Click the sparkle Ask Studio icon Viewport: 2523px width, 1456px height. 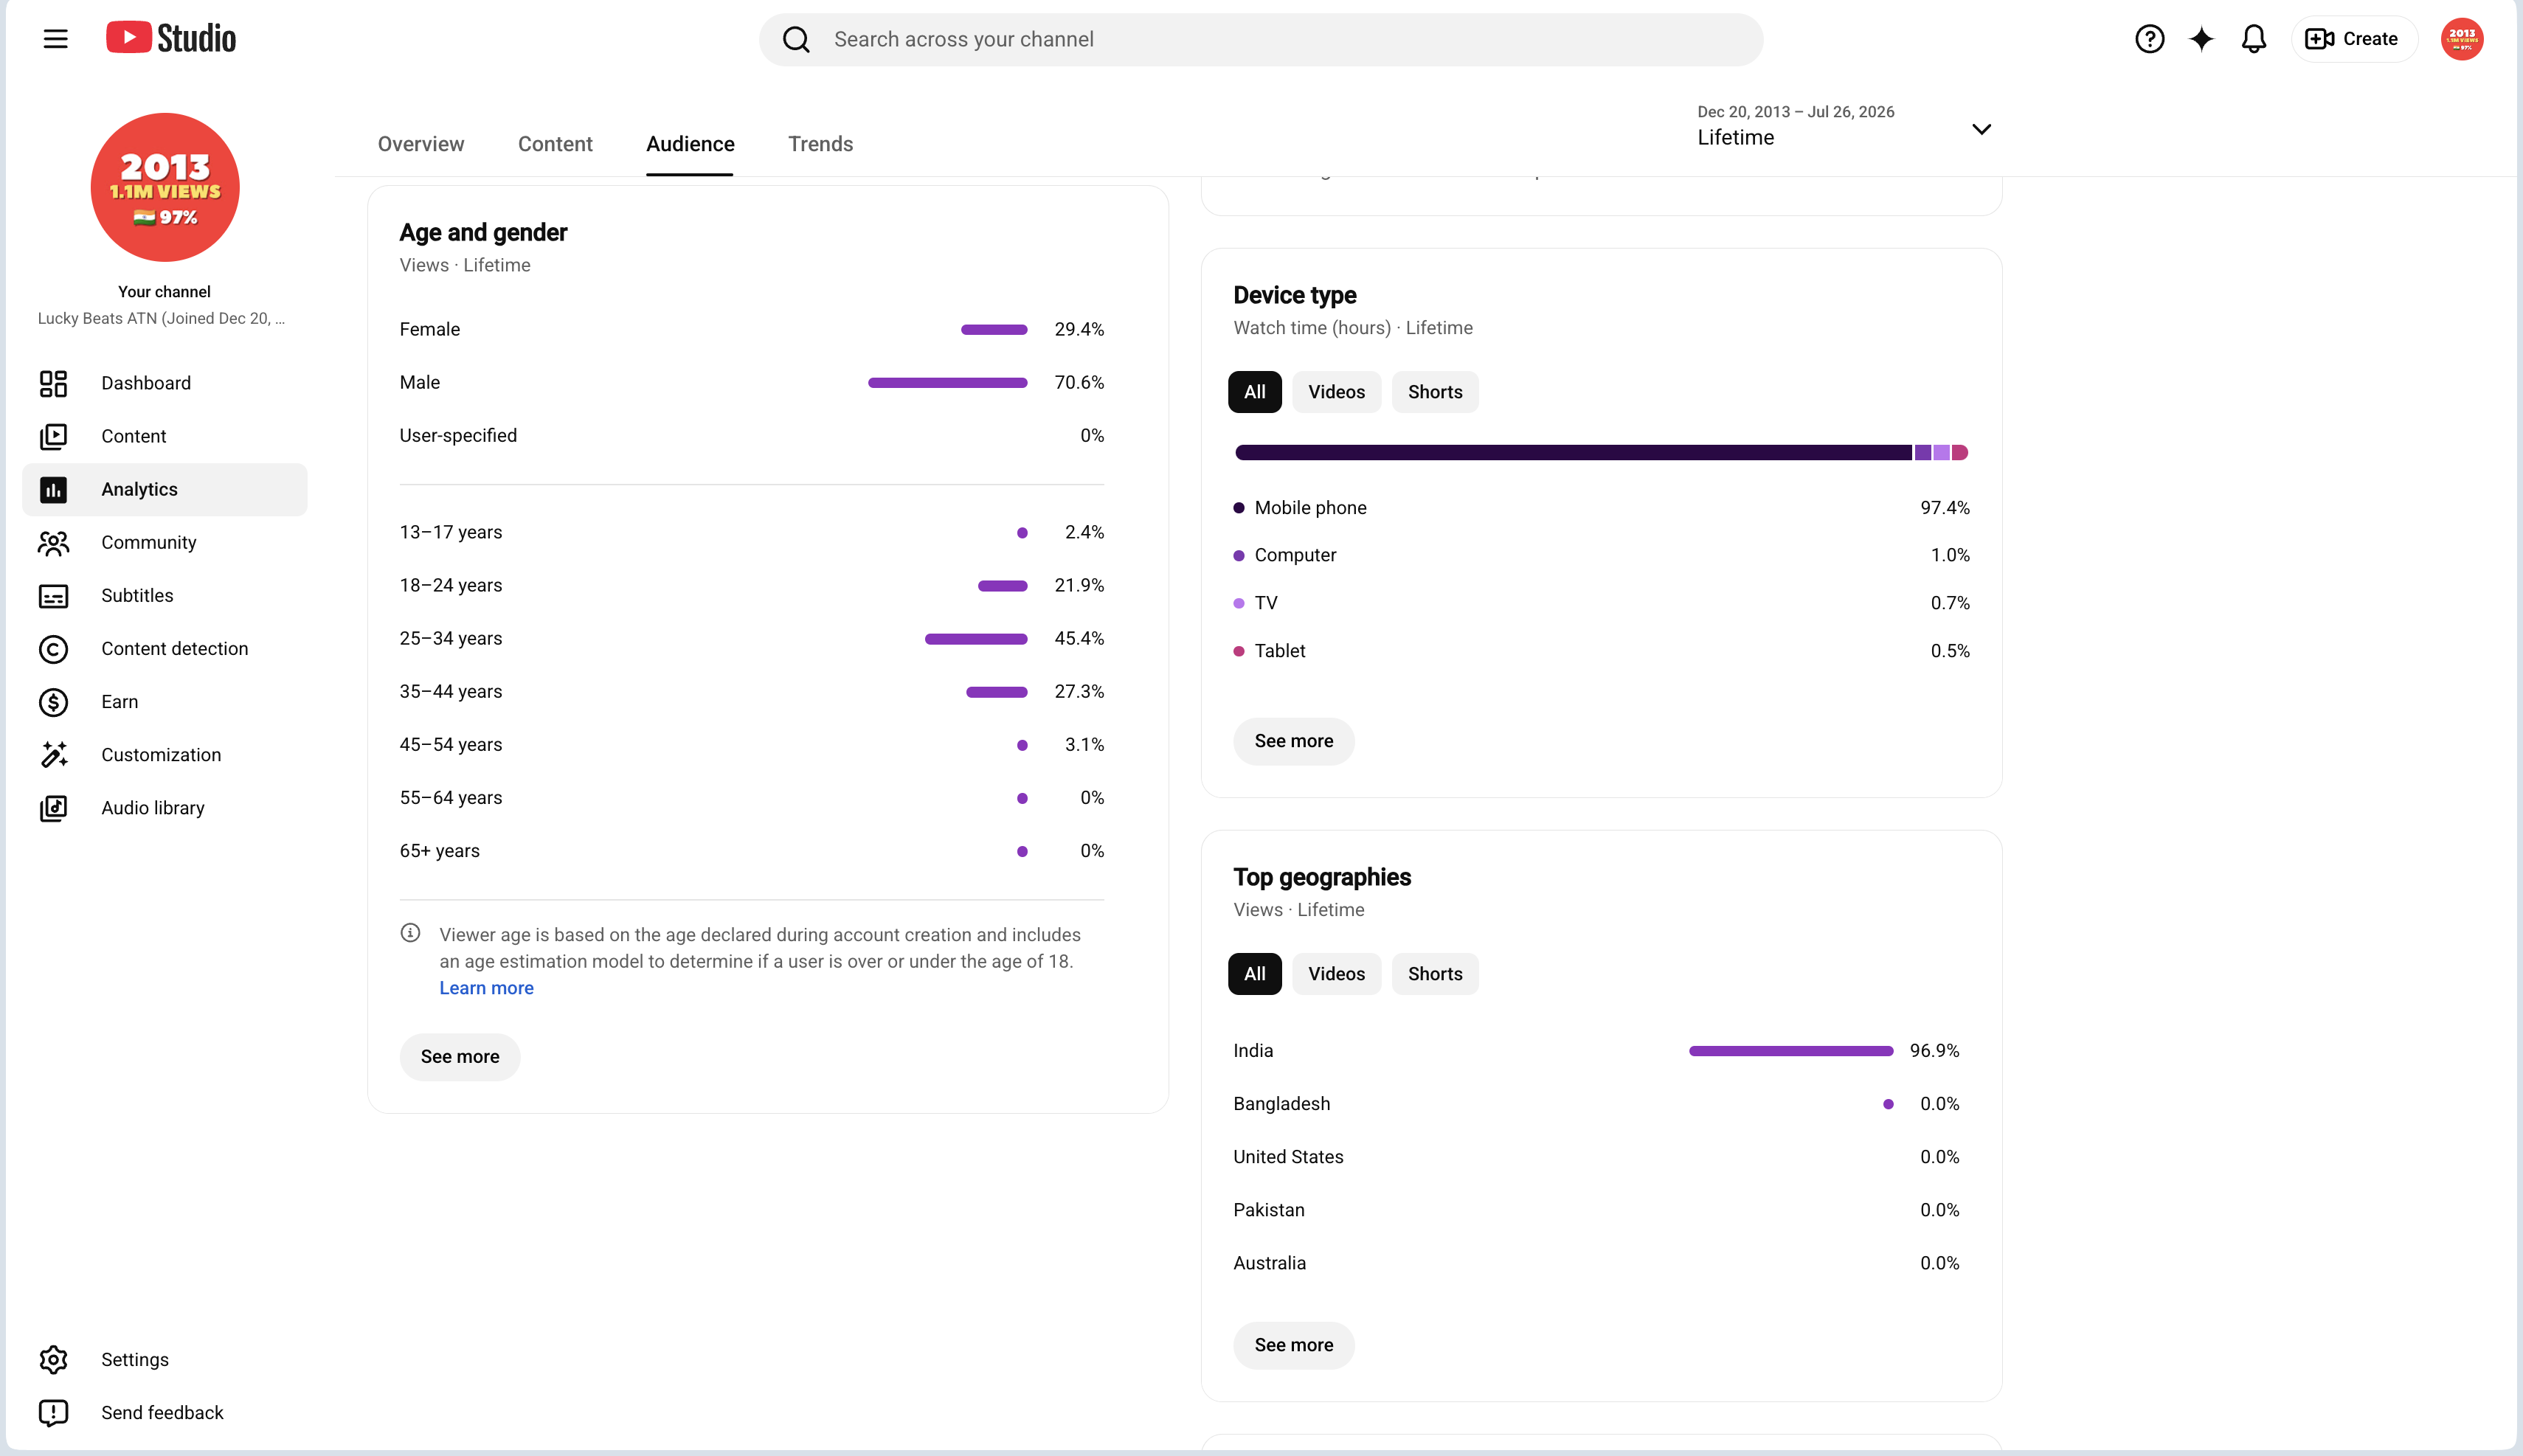point(2201,39)
